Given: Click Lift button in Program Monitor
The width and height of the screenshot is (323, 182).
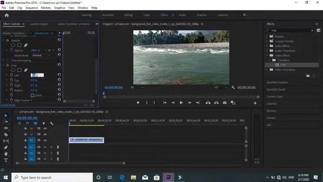Looking at the screenshot, I should click(208, 103).
